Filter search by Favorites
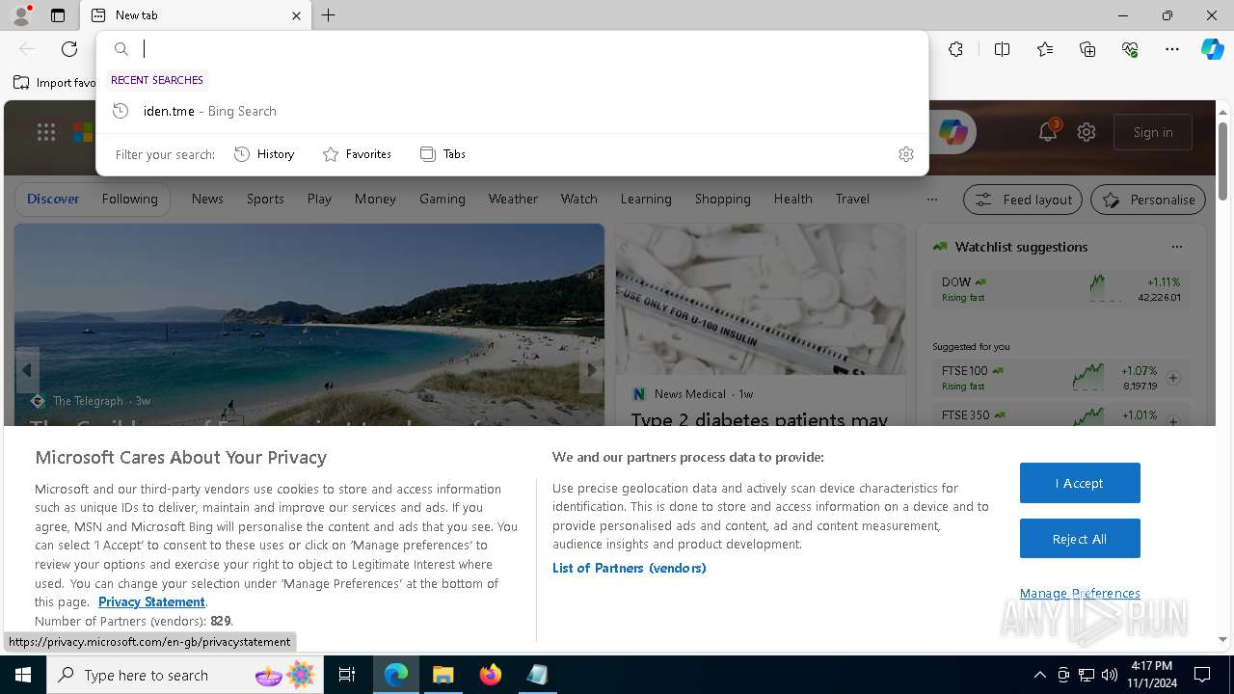The width and height of the screenshot is (1234, 694). coord(357,154)
